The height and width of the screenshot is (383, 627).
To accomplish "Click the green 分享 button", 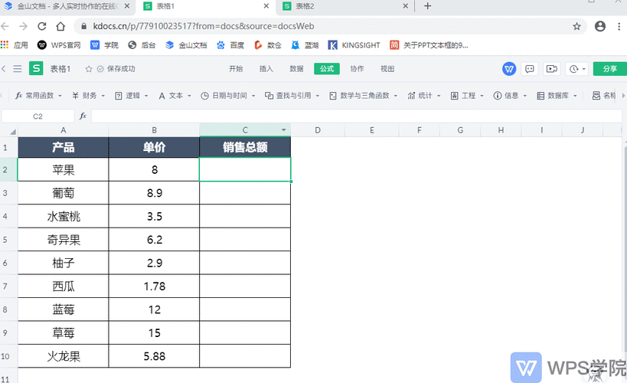I will click(x=610, y=69).
